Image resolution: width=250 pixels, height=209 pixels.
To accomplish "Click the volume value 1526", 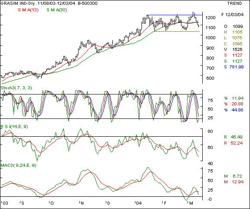I will (237, 50).
